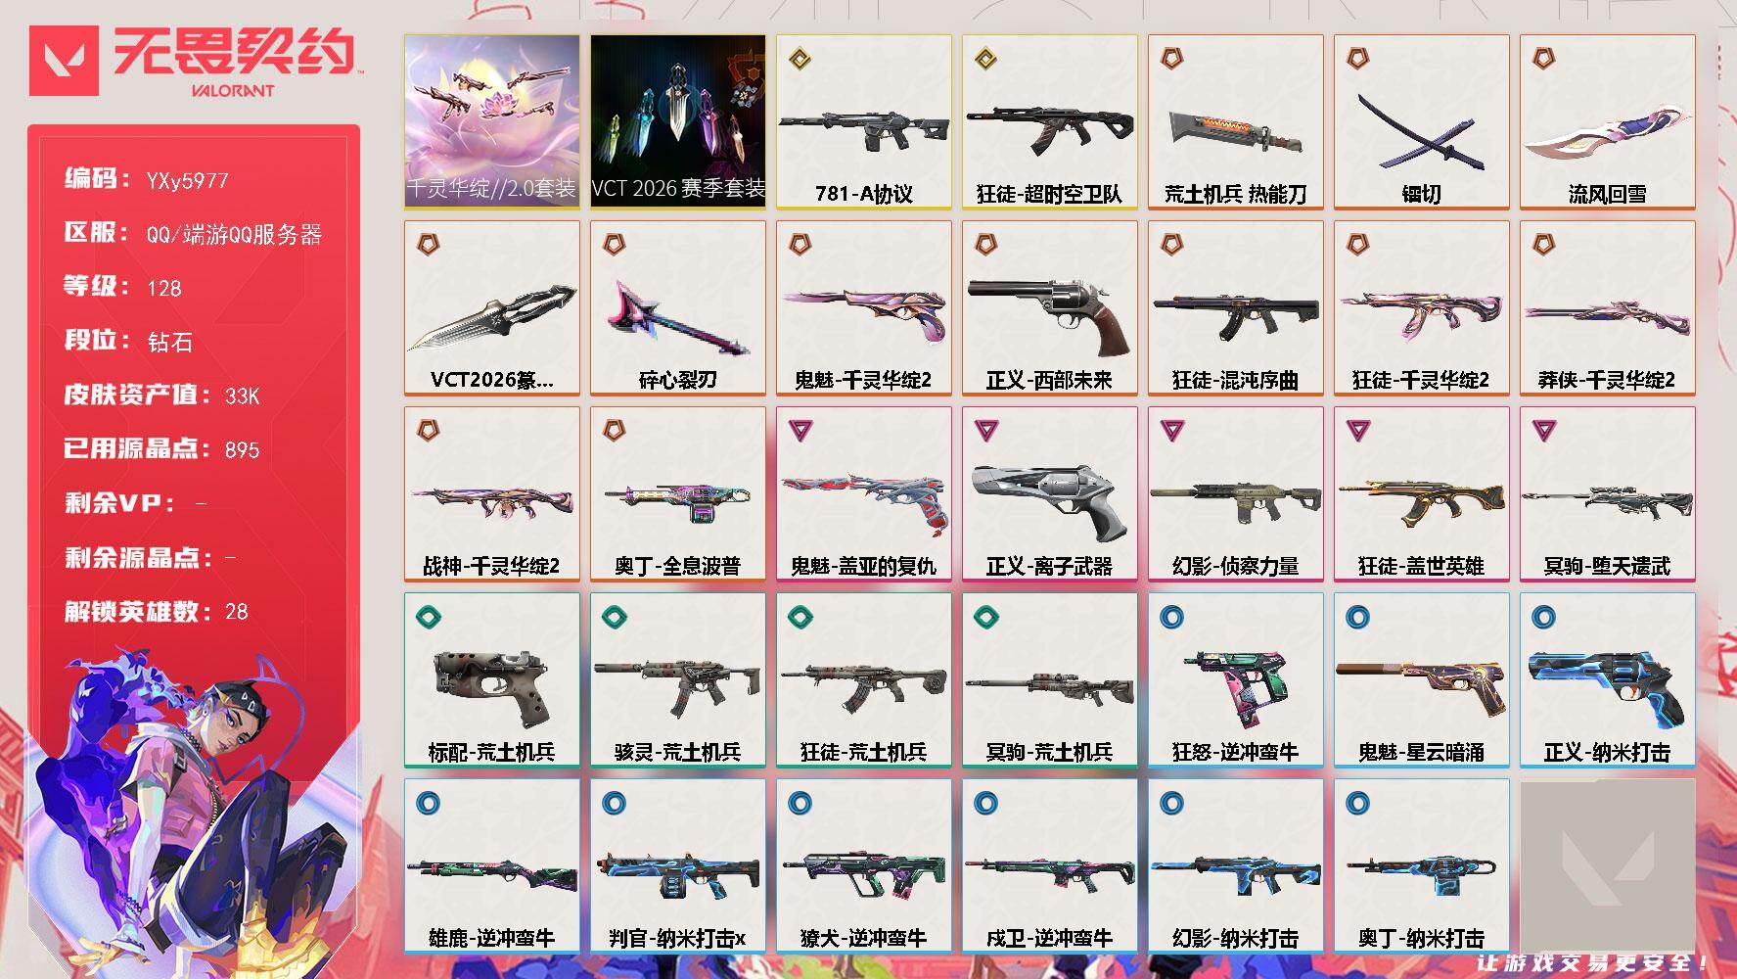Viewport: 1737px width, 979px height.
Task: Select the 正义-西部未来 revolver skin
Action: click(1049, 307)
